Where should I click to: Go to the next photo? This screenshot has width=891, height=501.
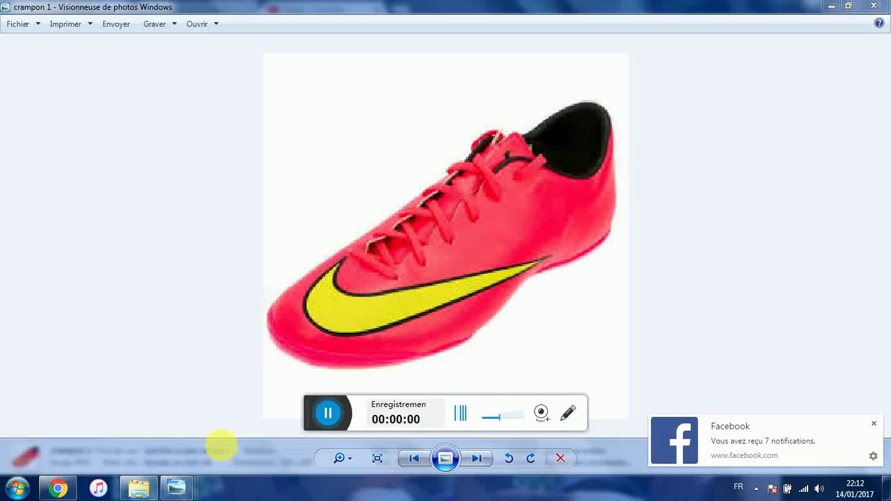click(477, 458)
